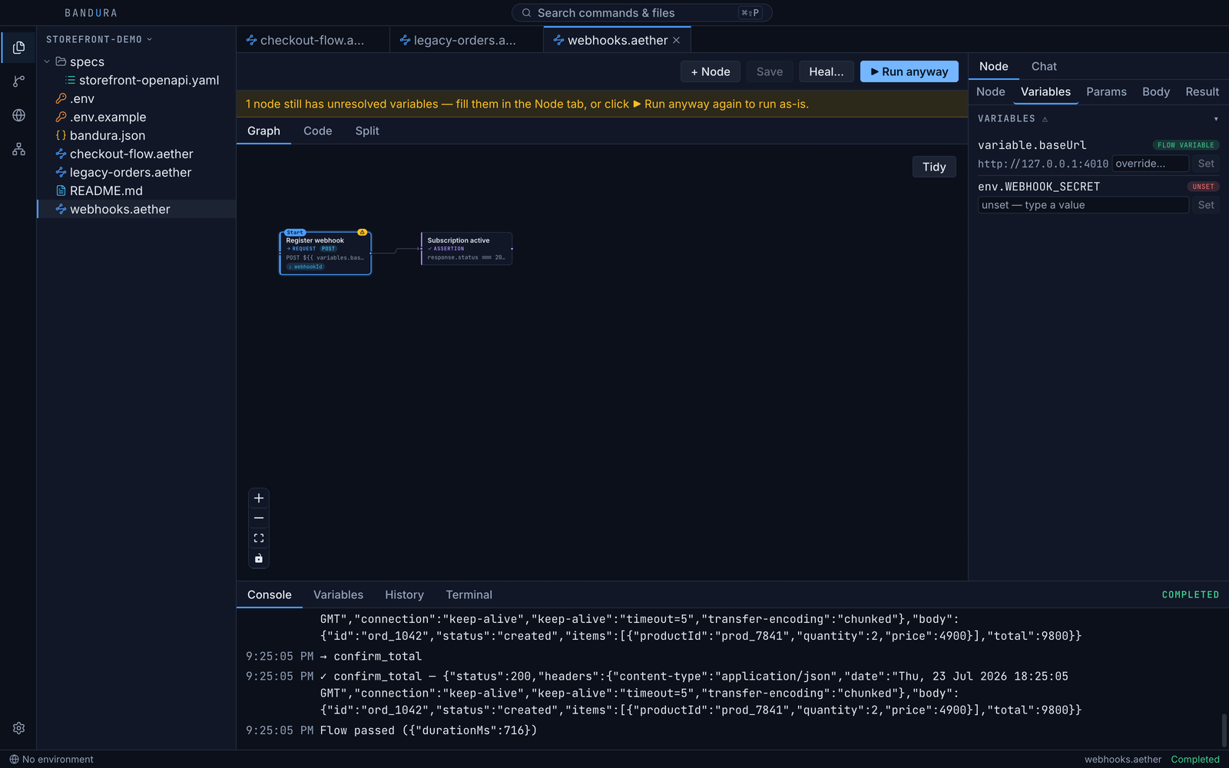Close the webhooks.aether tab
The height and width of the screenshot is (768, 1229).
coord(676,40)
